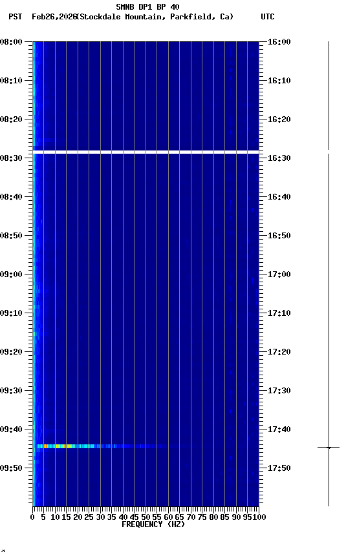Screen dimensions: 357x558
Task: Click the 50 Hz frequency tick label
Action: (x=146, y=517)
